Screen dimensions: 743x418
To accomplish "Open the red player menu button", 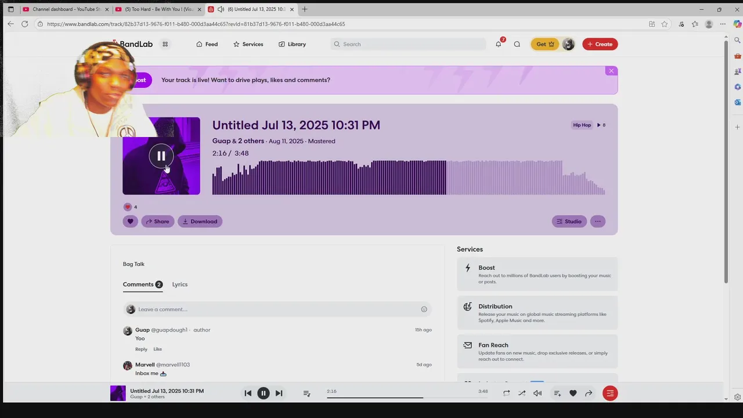I will pos(609,393).
